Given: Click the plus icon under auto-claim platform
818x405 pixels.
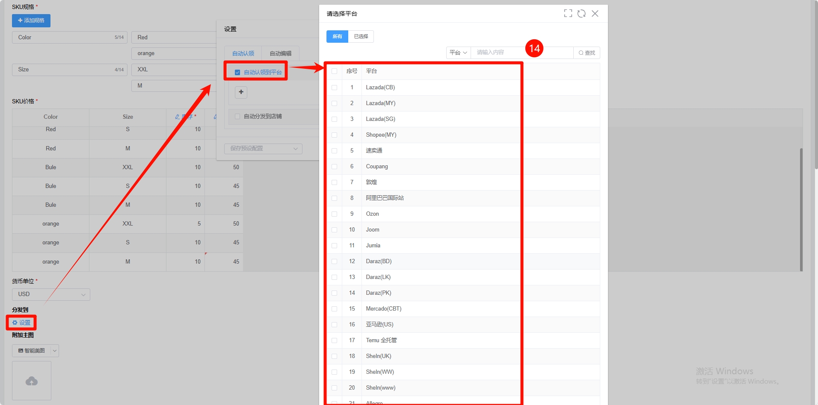Looking at the screenshot, I should click(241, 92).
